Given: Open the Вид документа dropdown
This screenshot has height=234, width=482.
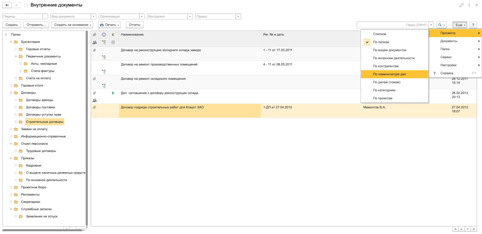Looking at the screenshot, I should pos(94,17).
